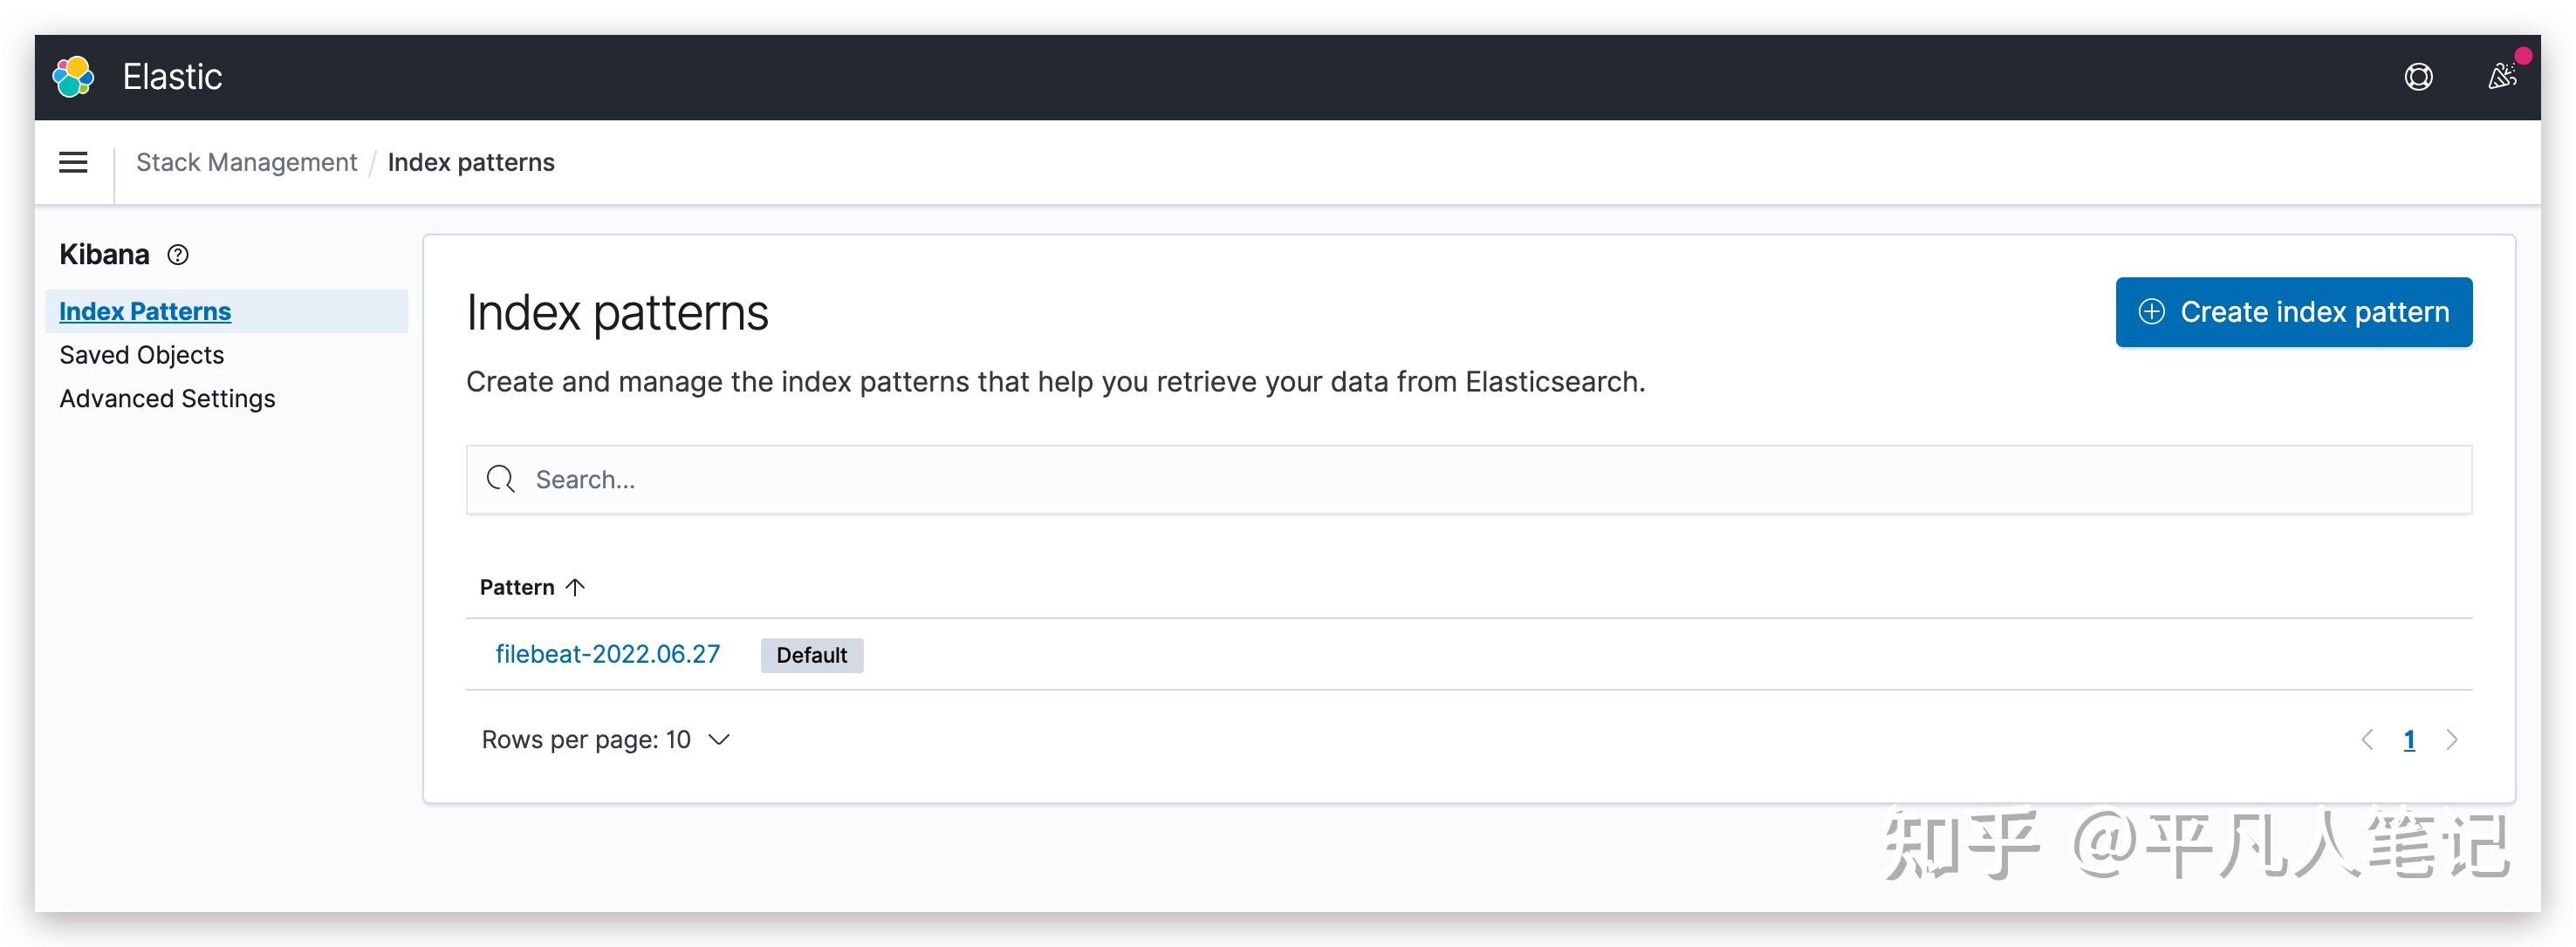
Task: Click the search magnifier icon
Action: [x=500, y=480]
